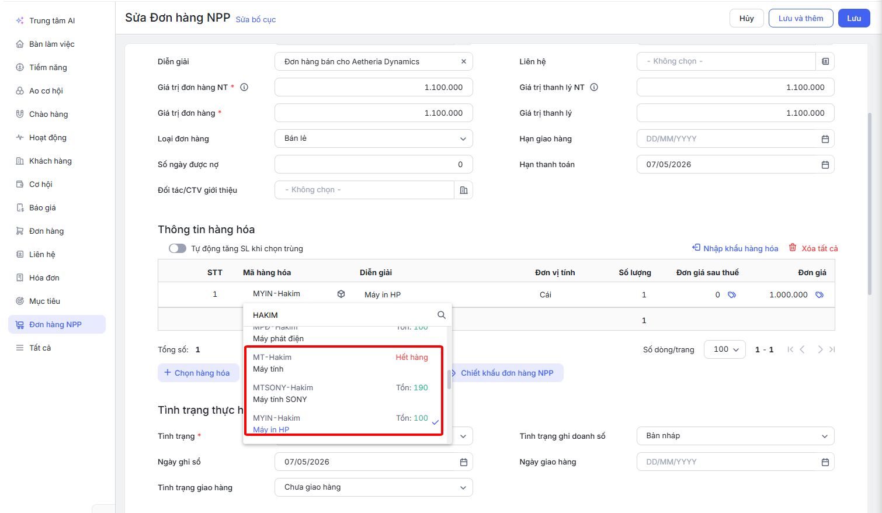Click the Chọn hàng hóa button
The image size is (882, 513).
point(198,373)
